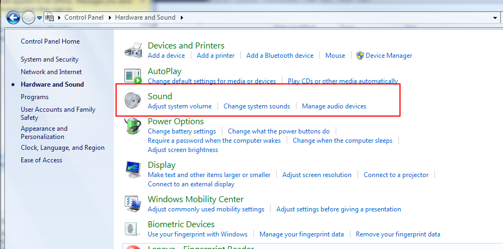Click Adjust system volume

coord(180,106)
